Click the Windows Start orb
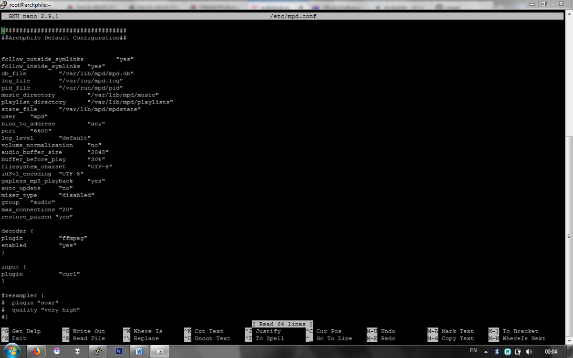573x358 pixels. [x=12, y=351]
